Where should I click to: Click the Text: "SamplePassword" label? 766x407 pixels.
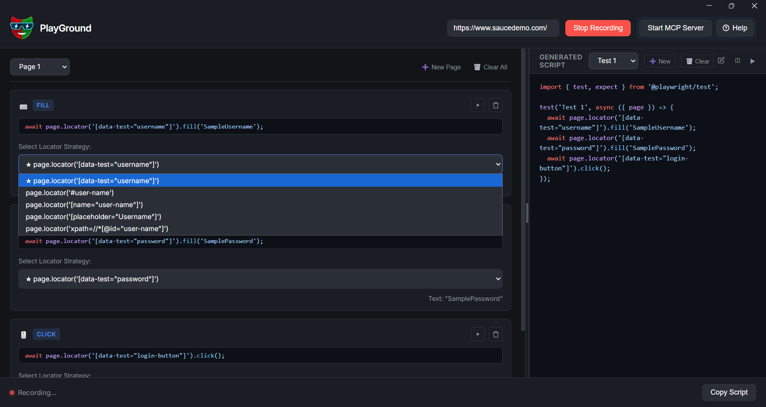click(465, 298)
